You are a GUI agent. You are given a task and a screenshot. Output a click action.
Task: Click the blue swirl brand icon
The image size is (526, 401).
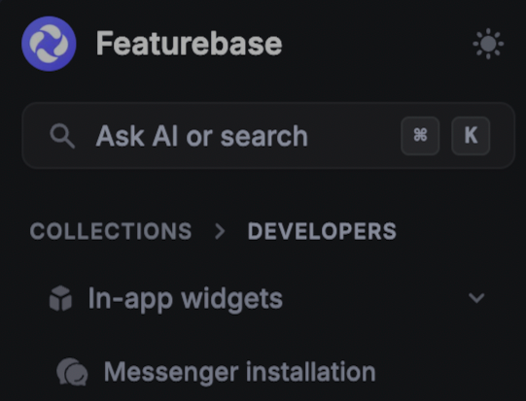click(49, 44)
